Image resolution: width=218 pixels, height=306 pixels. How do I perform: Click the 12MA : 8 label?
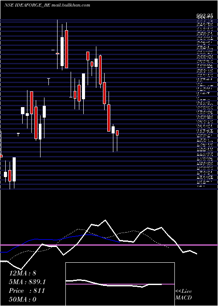pos(23,273)
